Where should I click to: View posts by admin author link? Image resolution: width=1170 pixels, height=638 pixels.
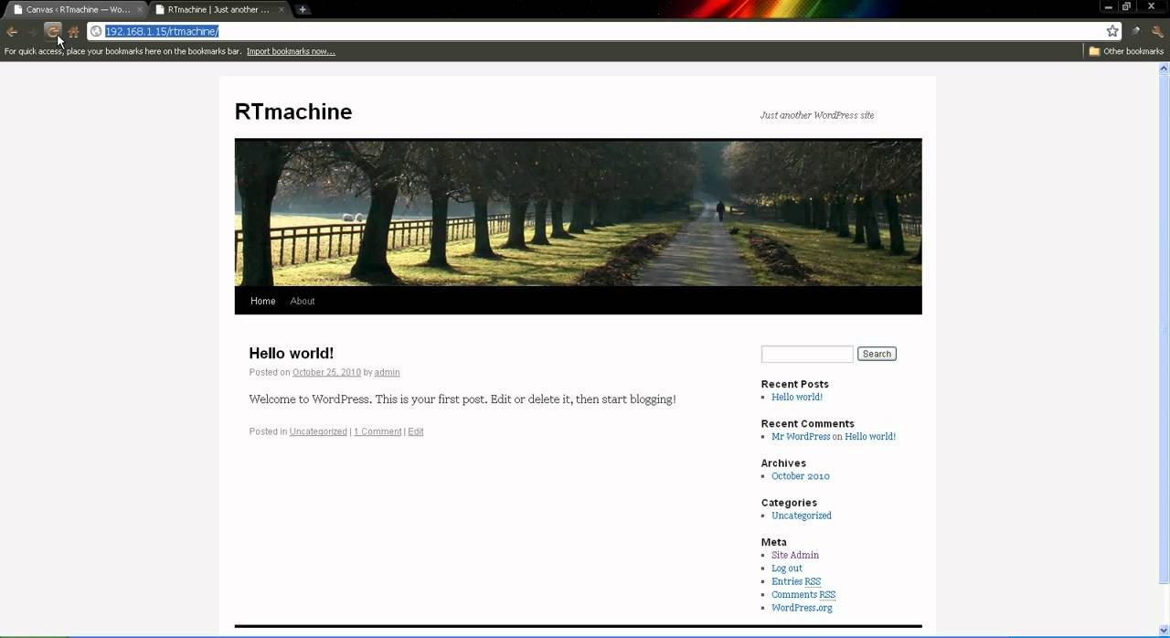pyautogui.click(x=387, y=372)
